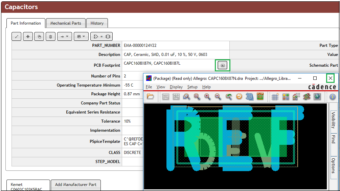Click the CAPC1608X87N, CAPC1608X87L footprint text

tap(152, 63)
